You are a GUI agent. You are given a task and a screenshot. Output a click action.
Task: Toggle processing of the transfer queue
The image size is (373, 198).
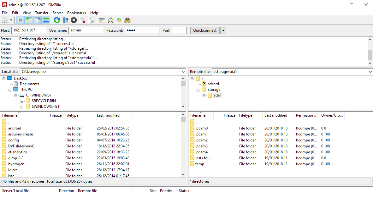65,20
